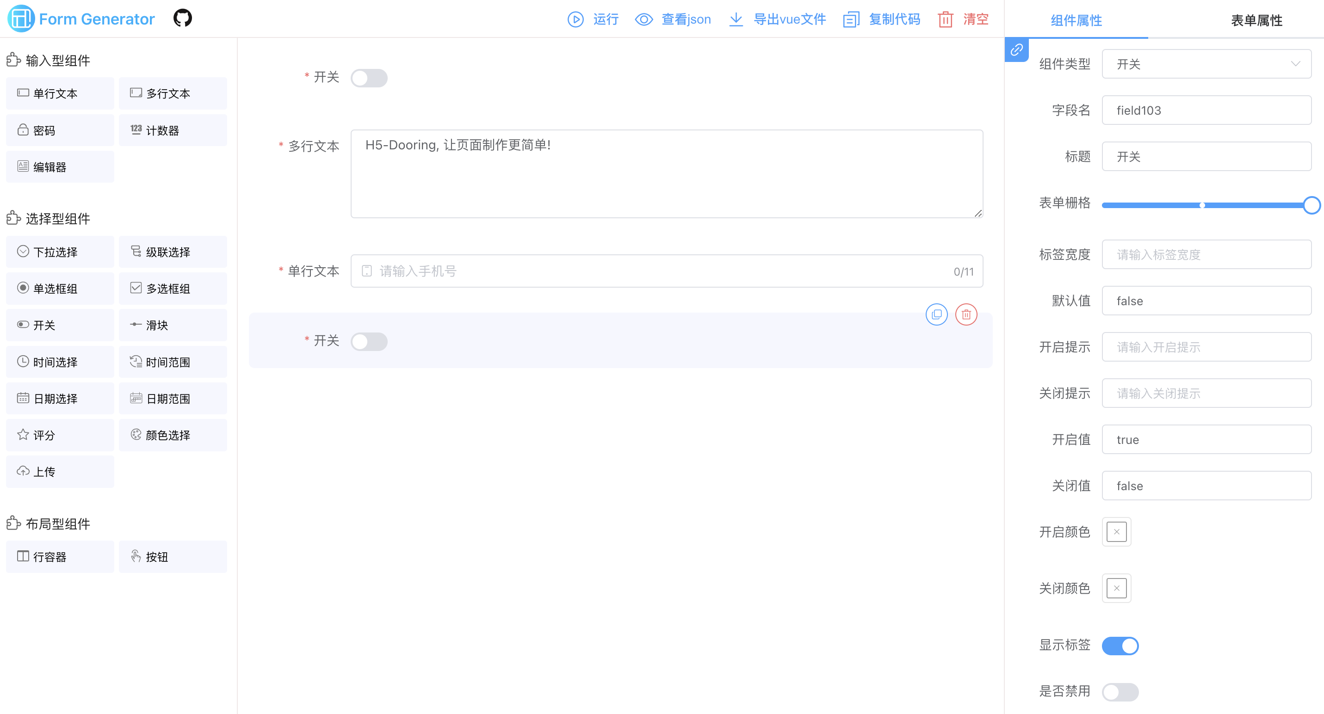Open the 组件类型 dropdown
Viewport: 1324px width, 714px height.
click(x=1206, y=64)
